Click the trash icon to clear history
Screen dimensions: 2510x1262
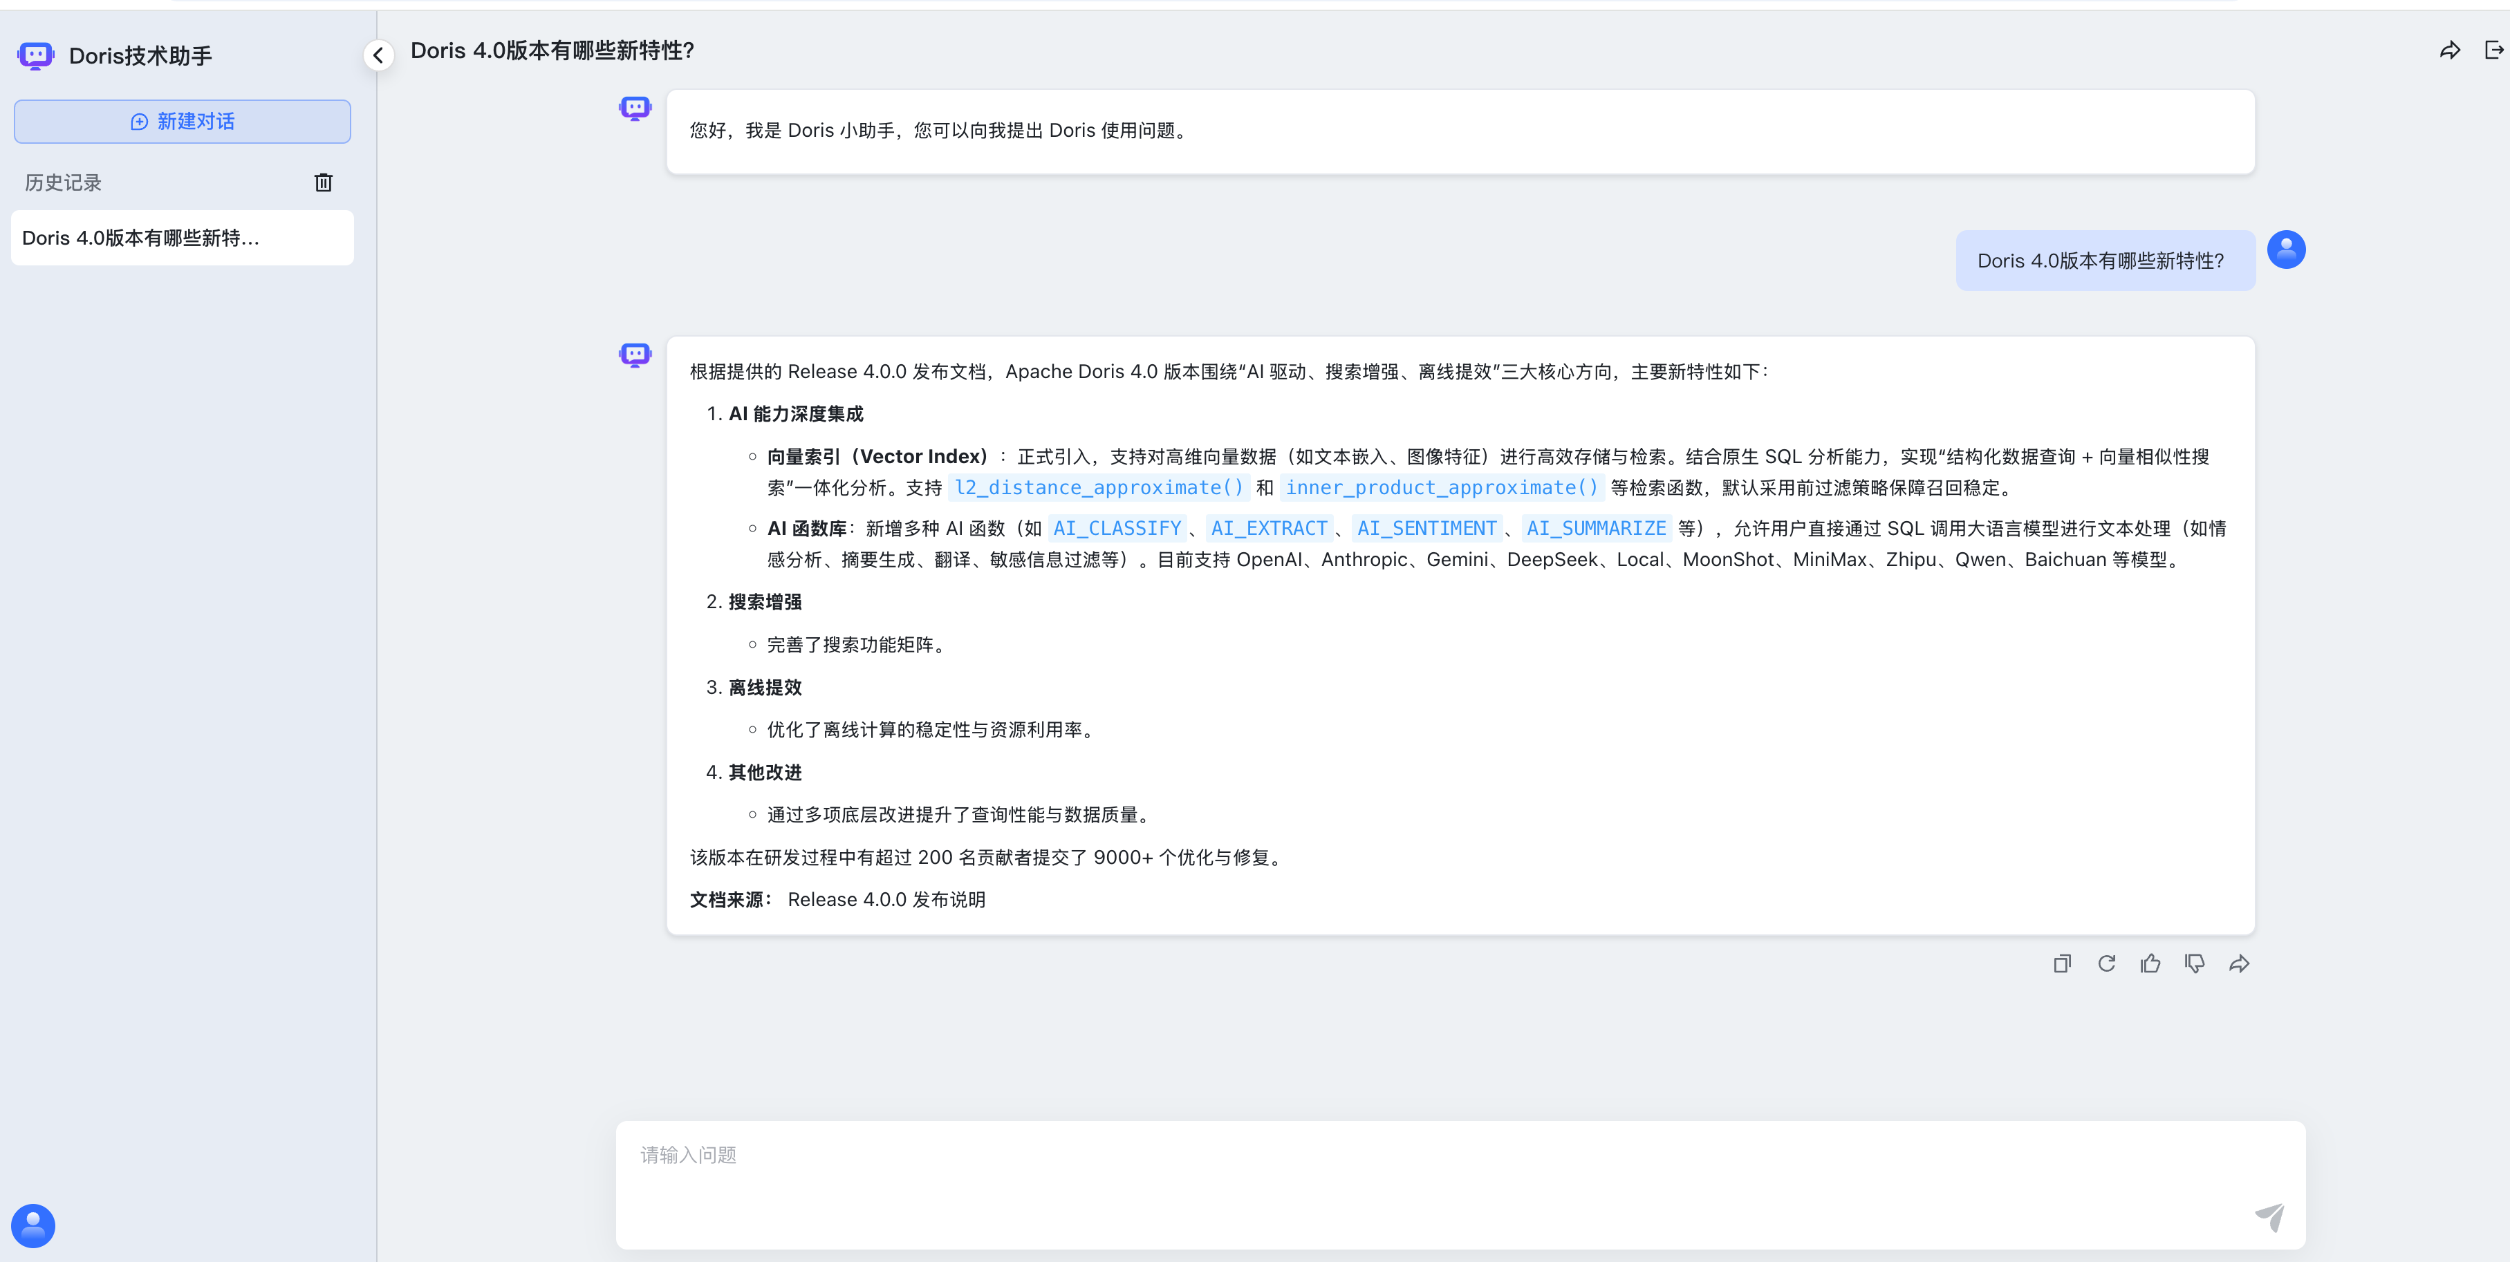coord(324,182)
